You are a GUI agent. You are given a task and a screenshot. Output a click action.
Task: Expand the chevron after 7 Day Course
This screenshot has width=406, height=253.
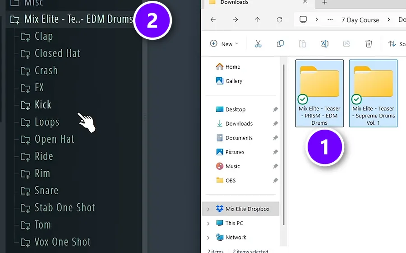[389, 20]
